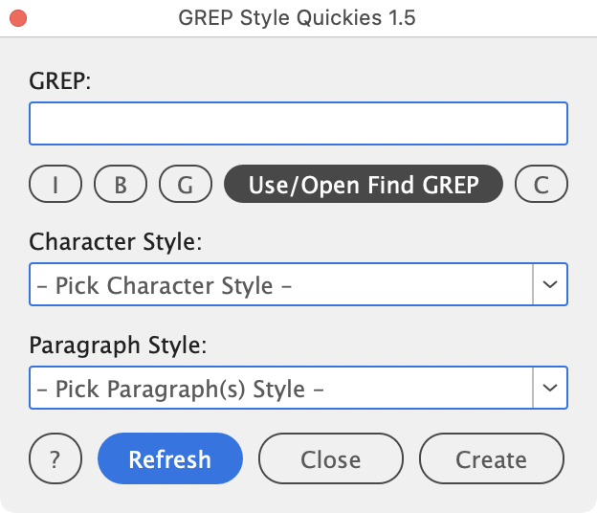Screen dimensions: 597x513
Task: Close the dialog with red window button
Action: (17, 18)
